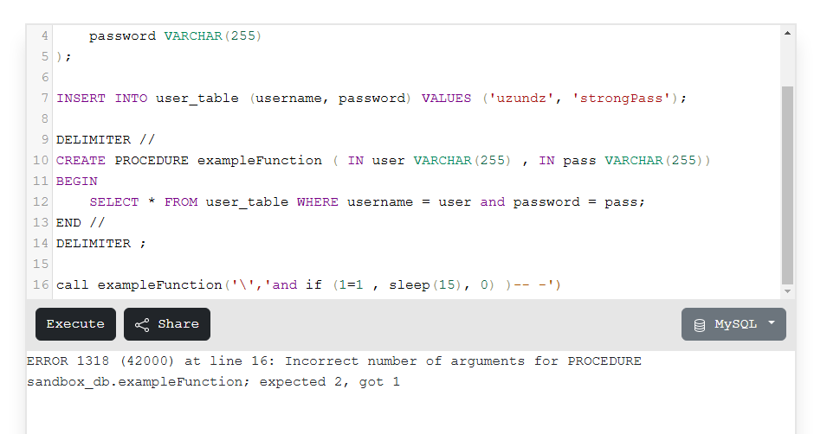Click on the SELECT keyword in line 12
Screen dimensions: 814x434
(x=114, y=201)
